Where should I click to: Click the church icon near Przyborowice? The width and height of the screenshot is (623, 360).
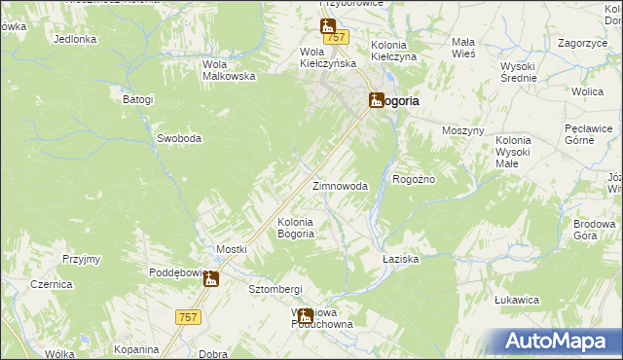(x=328, y=26)
